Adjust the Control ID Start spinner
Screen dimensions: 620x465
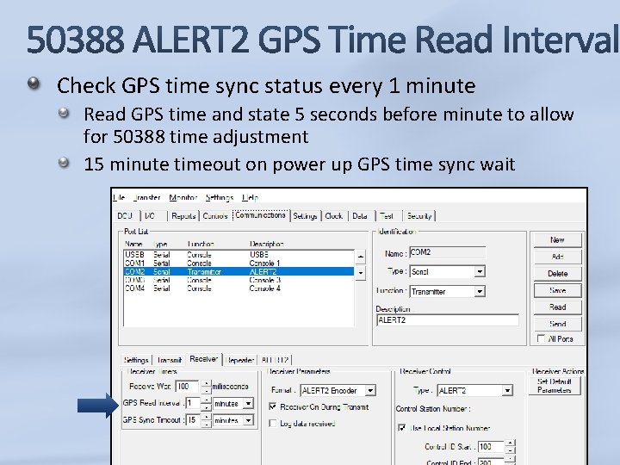[x=511, y=447]
